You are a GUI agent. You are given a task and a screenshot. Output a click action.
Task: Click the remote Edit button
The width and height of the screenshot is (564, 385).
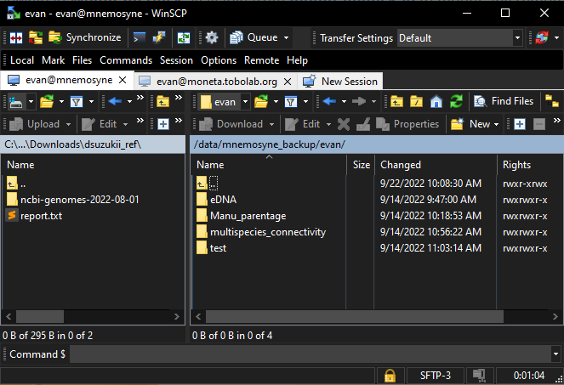[303, 124]
